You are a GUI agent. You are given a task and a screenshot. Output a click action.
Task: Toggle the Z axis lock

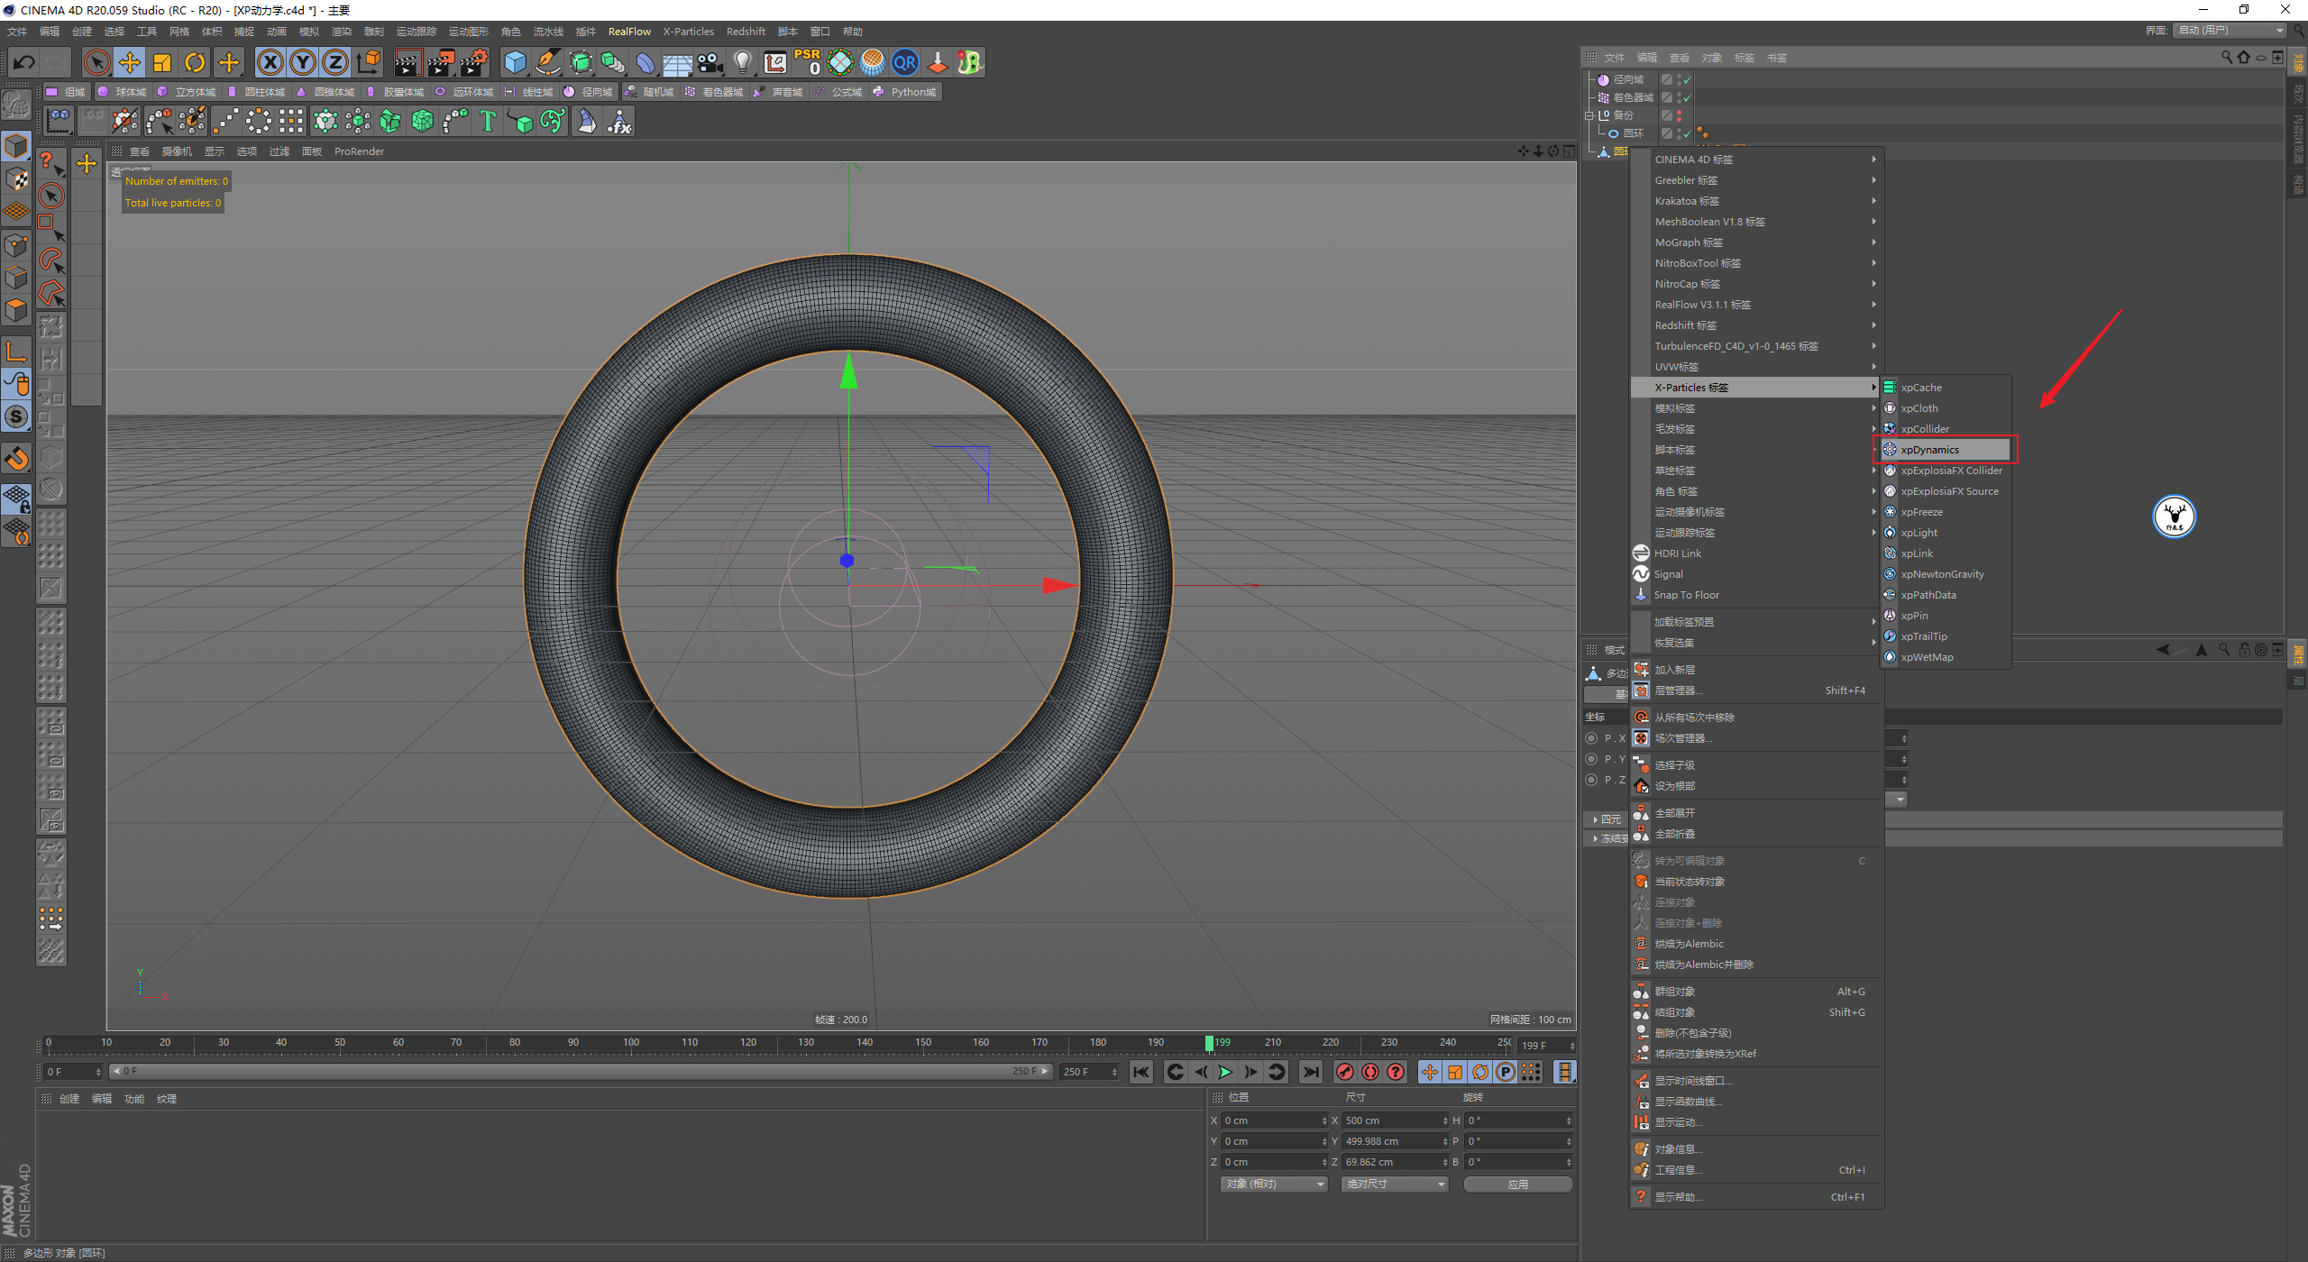tap(335, 62)
